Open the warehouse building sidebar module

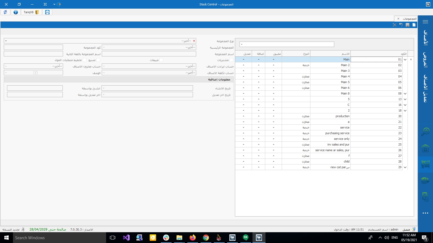click(425, 148)
